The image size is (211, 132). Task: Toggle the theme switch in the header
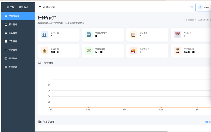pos(191,7)
